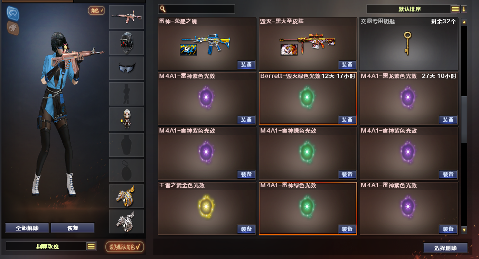479x259 pixels.
Task: Select the silver wolf head emblem slot
Action: 126,221
